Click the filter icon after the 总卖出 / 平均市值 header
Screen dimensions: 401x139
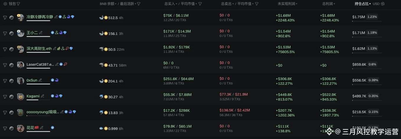coord(256,4)
